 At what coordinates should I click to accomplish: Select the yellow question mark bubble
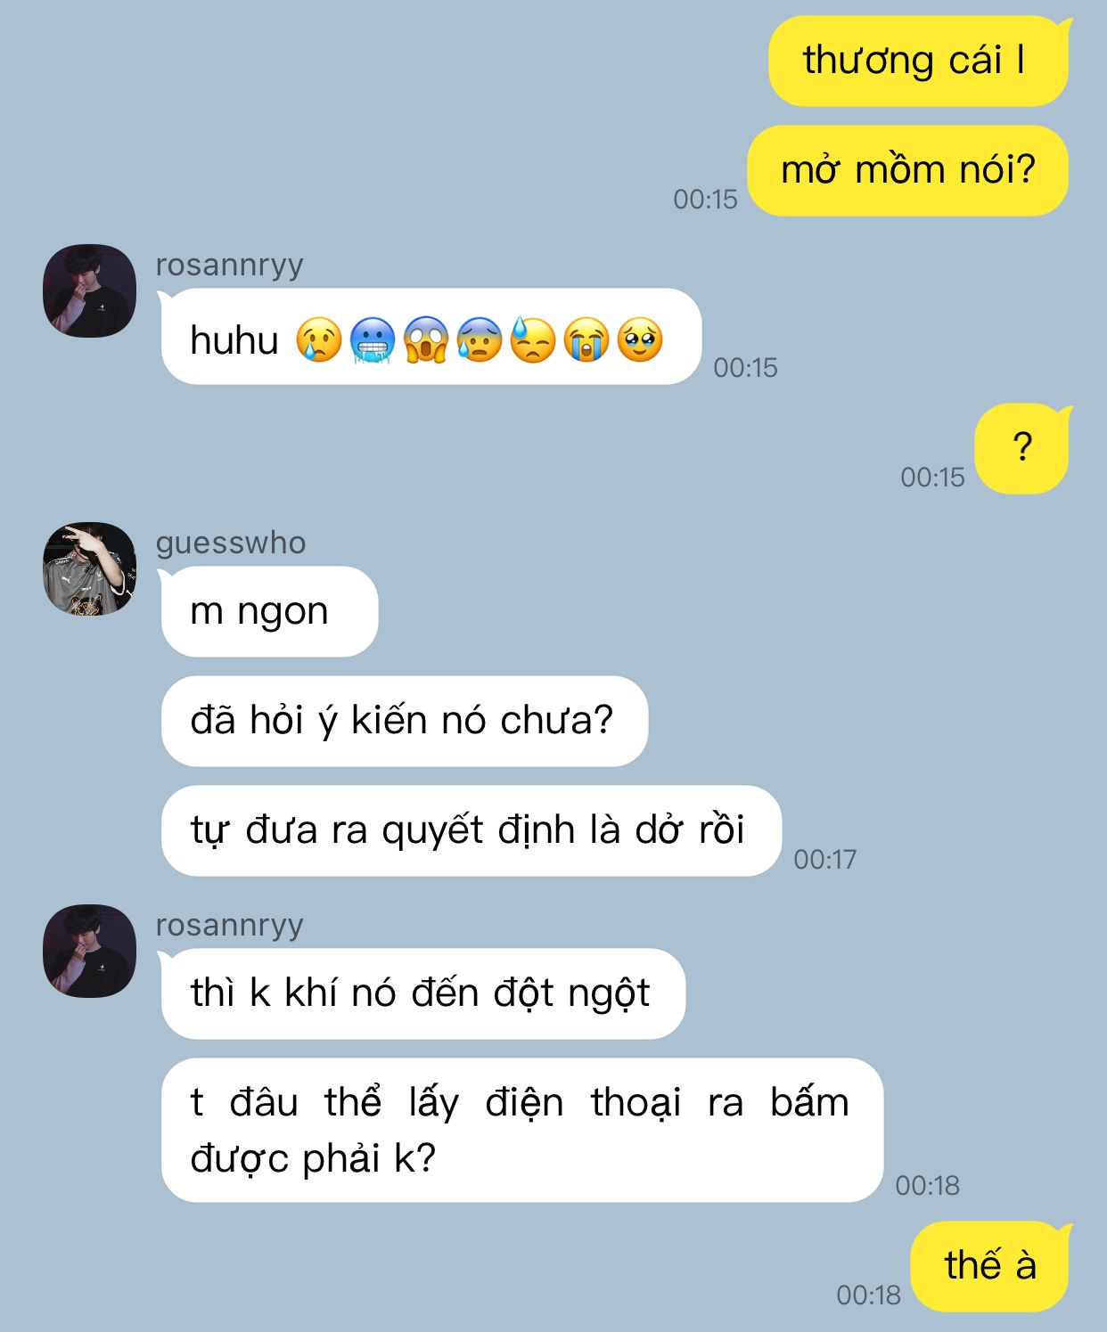pyautogui.click(x=1021, y=448)
